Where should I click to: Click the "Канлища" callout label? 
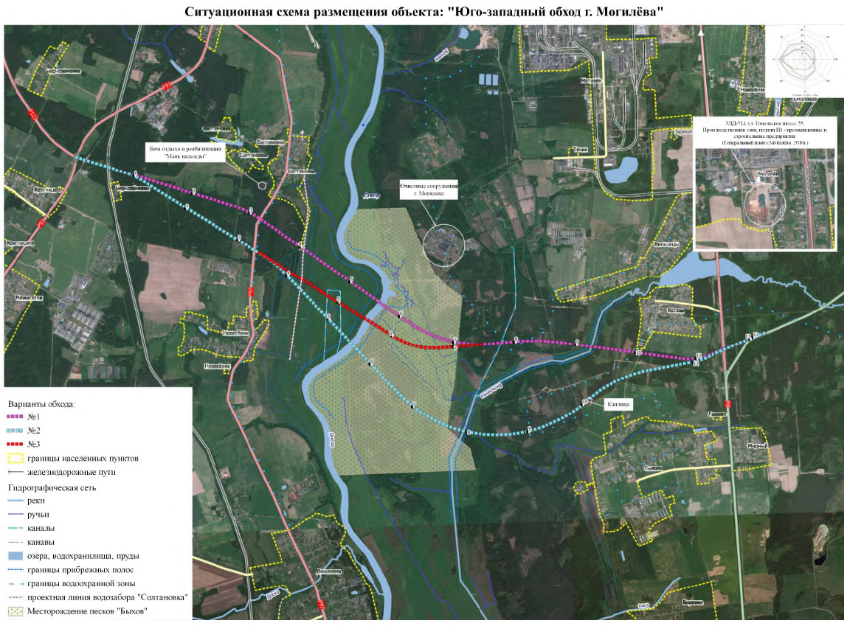point(618,404)
